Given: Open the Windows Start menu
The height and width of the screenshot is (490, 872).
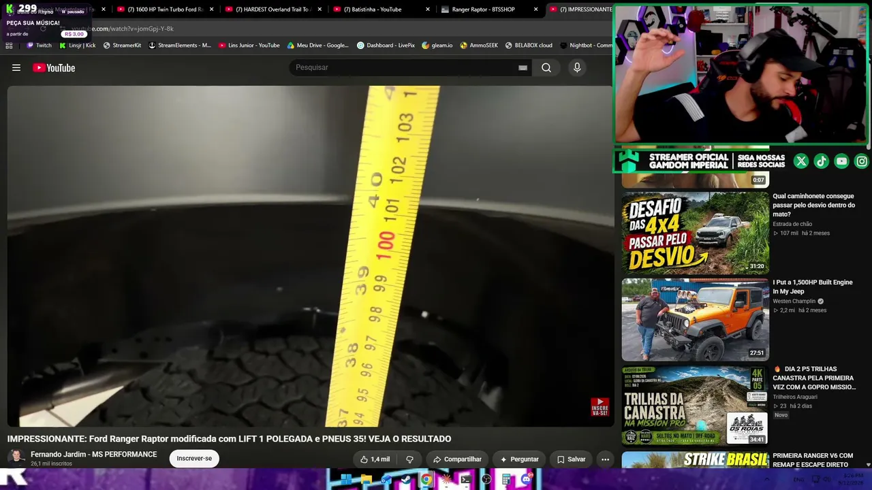Looking at the screenshot, I should (346, 480).
